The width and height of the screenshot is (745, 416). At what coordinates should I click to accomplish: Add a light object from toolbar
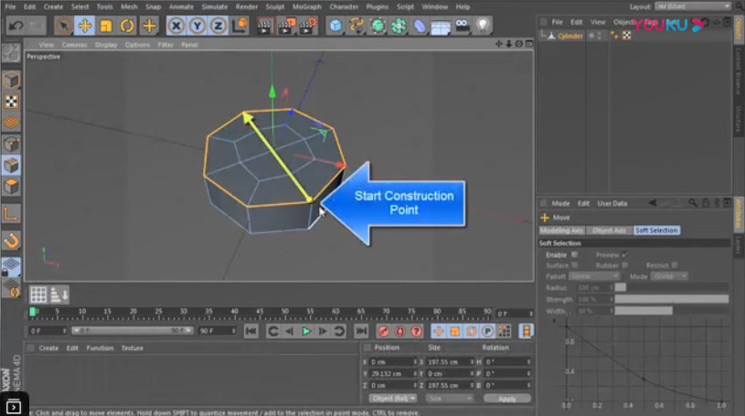(x=483, y=26)
